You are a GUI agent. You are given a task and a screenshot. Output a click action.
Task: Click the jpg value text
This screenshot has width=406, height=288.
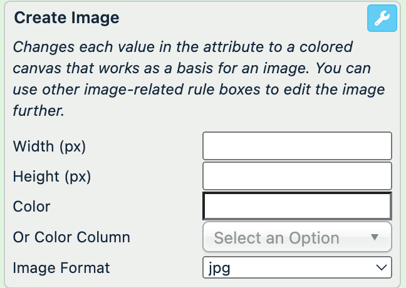pyautogui.click(x=219, y=268)
